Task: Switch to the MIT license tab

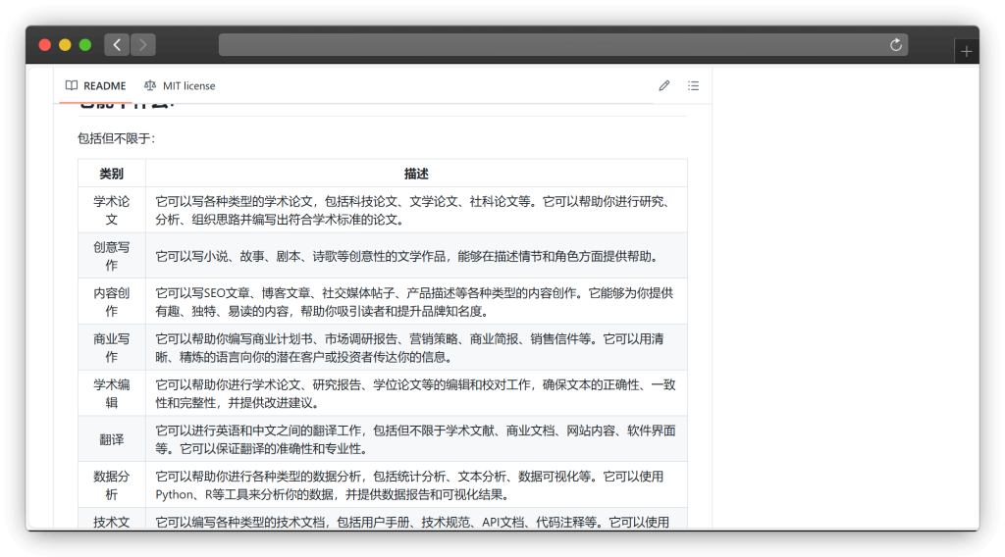Action: (181, 85)
